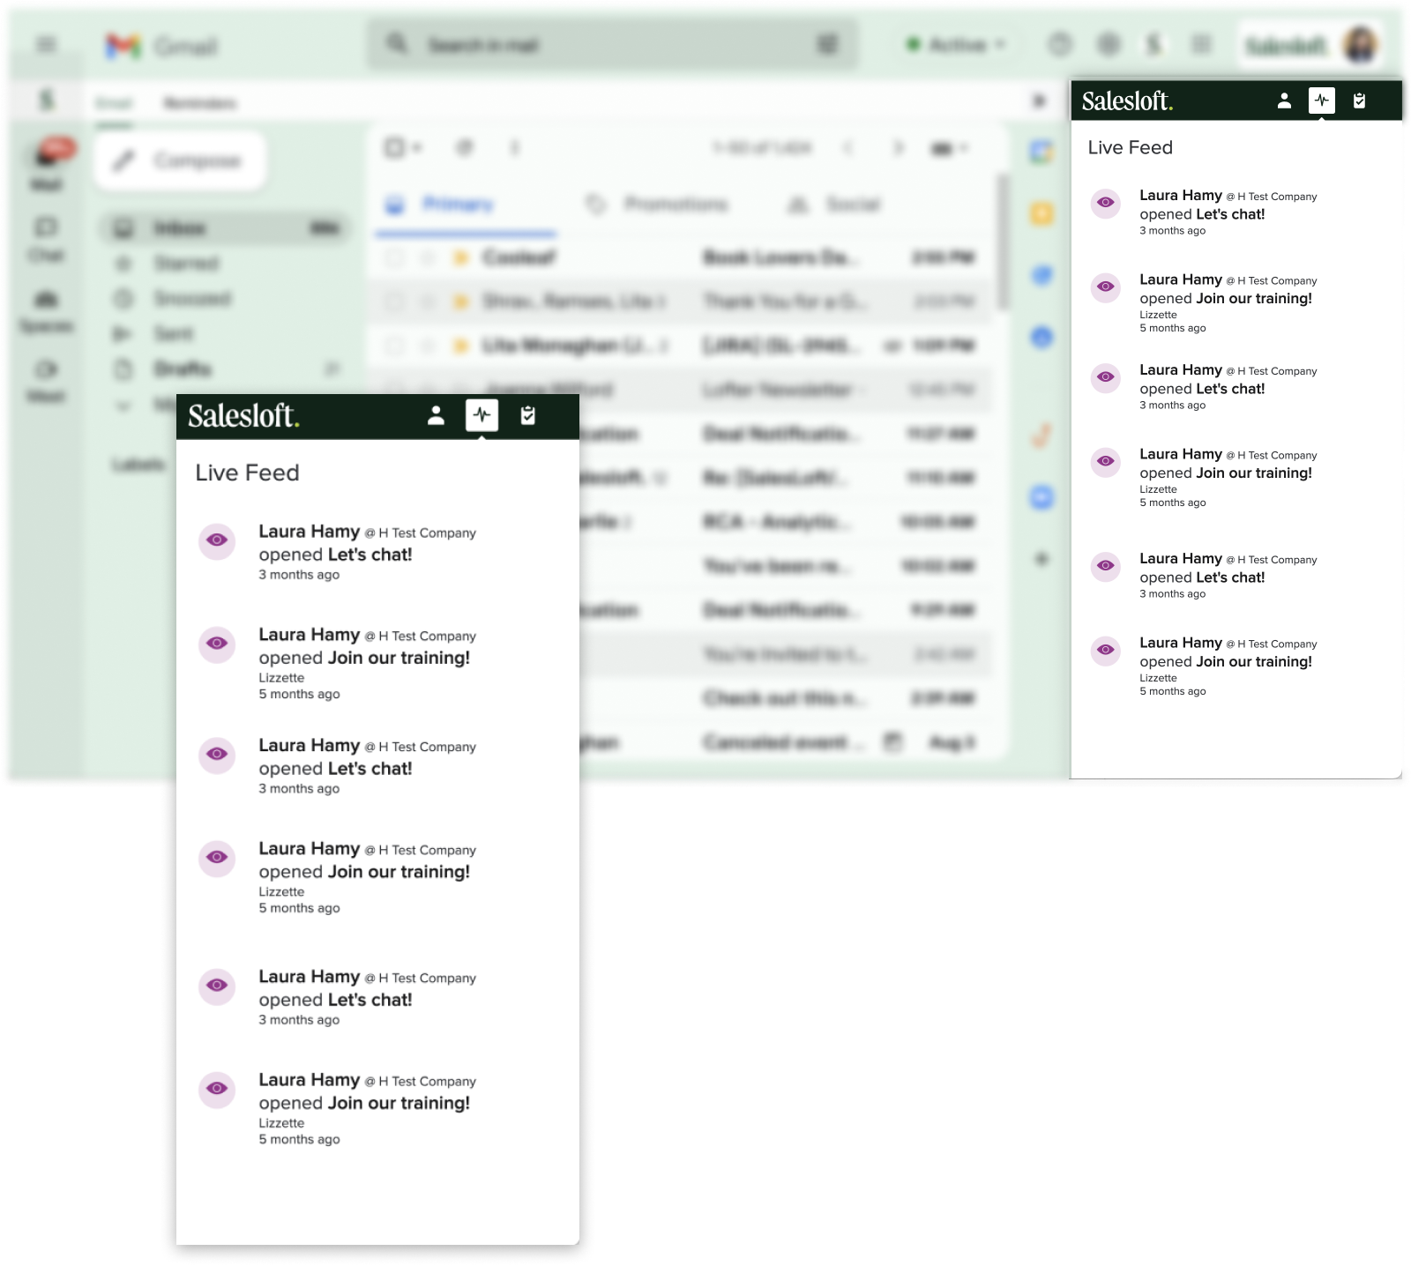1411x1266 pixels.
Task: Open the select-all dropdown arrow
Action: [x=417, y=148]
